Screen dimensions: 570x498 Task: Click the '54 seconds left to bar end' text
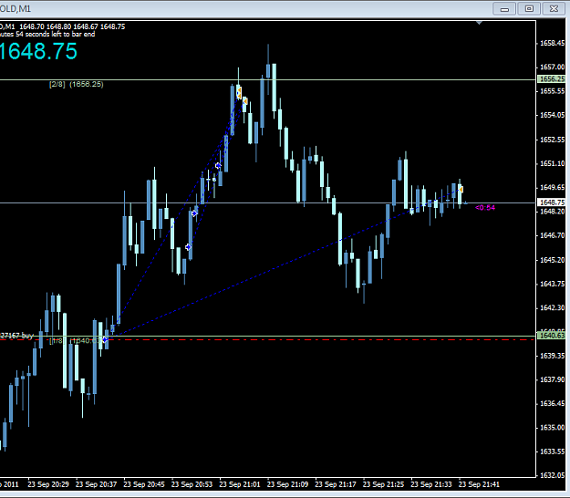[55, 34]
